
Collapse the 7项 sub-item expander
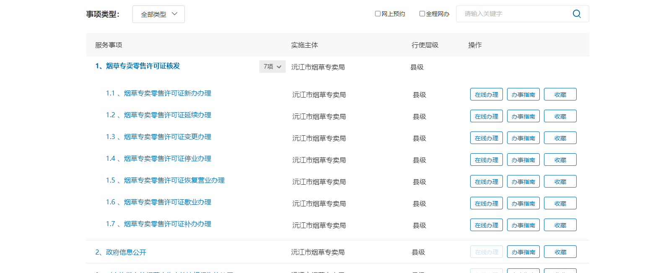pos(272,67)
